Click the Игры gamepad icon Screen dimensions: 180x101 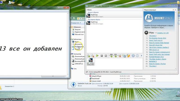coord(146,33)
